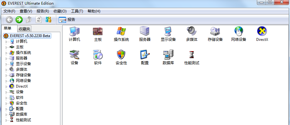Select EVEREST v5.50.2230 Beta root node
Viewport: 290px width, 125px height.
pos(27,36)
